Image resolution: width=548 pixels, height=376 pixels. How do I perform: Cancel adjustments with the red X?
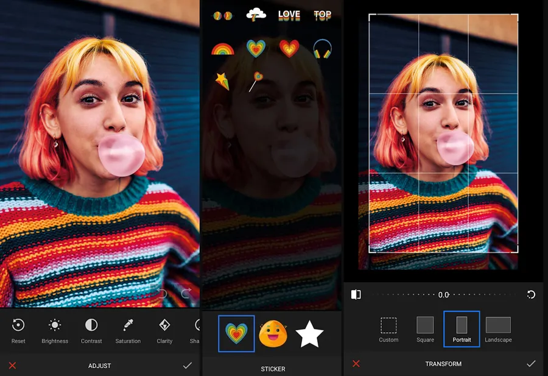(12, 365)
